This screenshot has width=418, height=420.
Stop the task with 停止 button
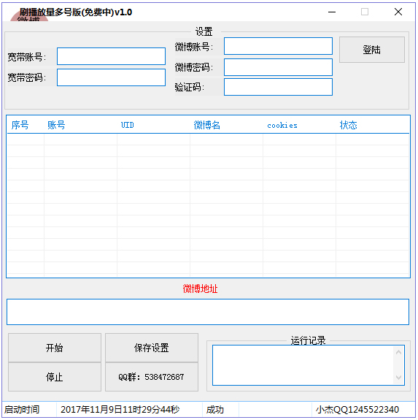(55, 377)
